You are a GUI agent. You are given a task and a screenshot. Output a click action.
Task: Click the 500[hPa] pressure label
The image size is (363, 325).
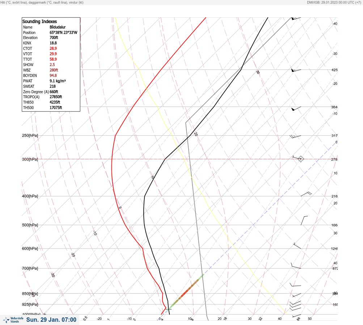pos(30,225)
